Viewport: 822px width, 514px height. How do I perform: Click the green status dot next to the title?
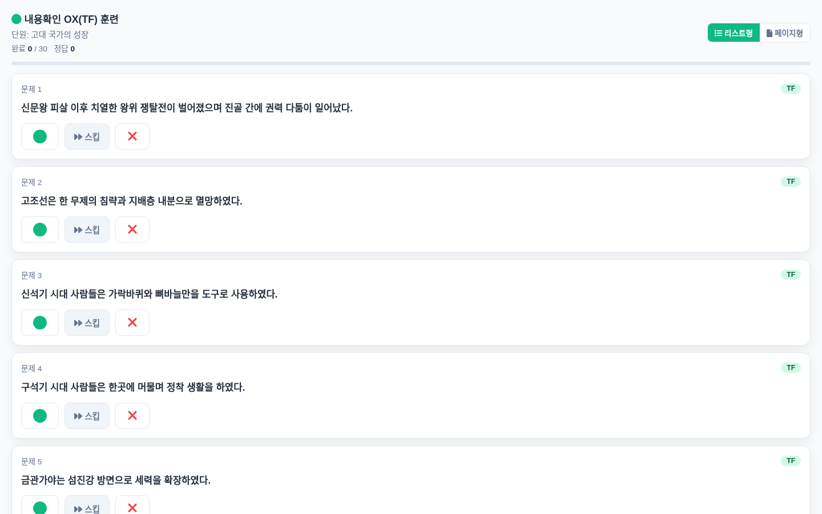click(x=16, y=19)
